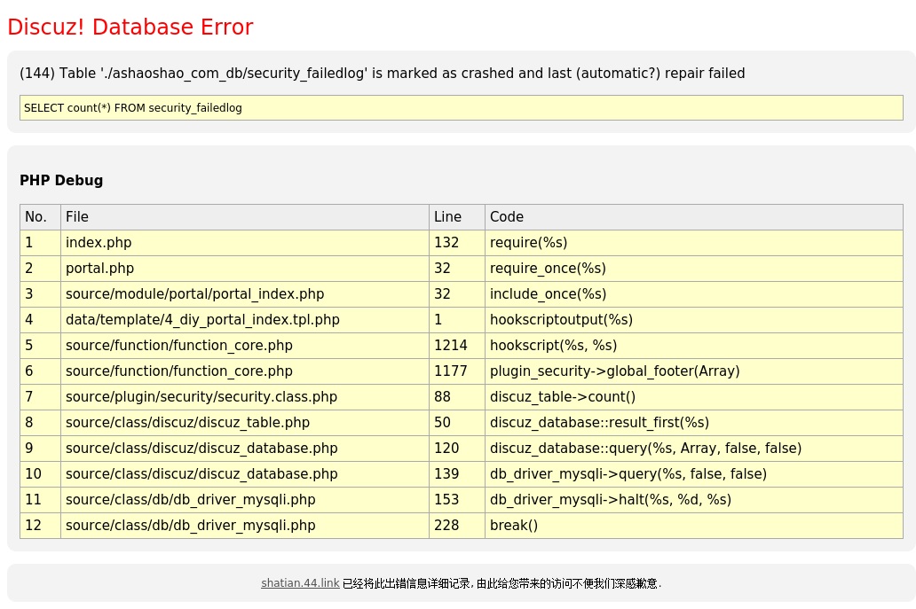This screenshot has height=609, width=916.
Task: Click the 'No.' column header
Action: [x=36, y=217]
